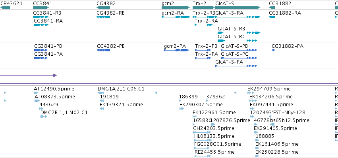Open transcript GlcAT-S-RC

(231, 37)
